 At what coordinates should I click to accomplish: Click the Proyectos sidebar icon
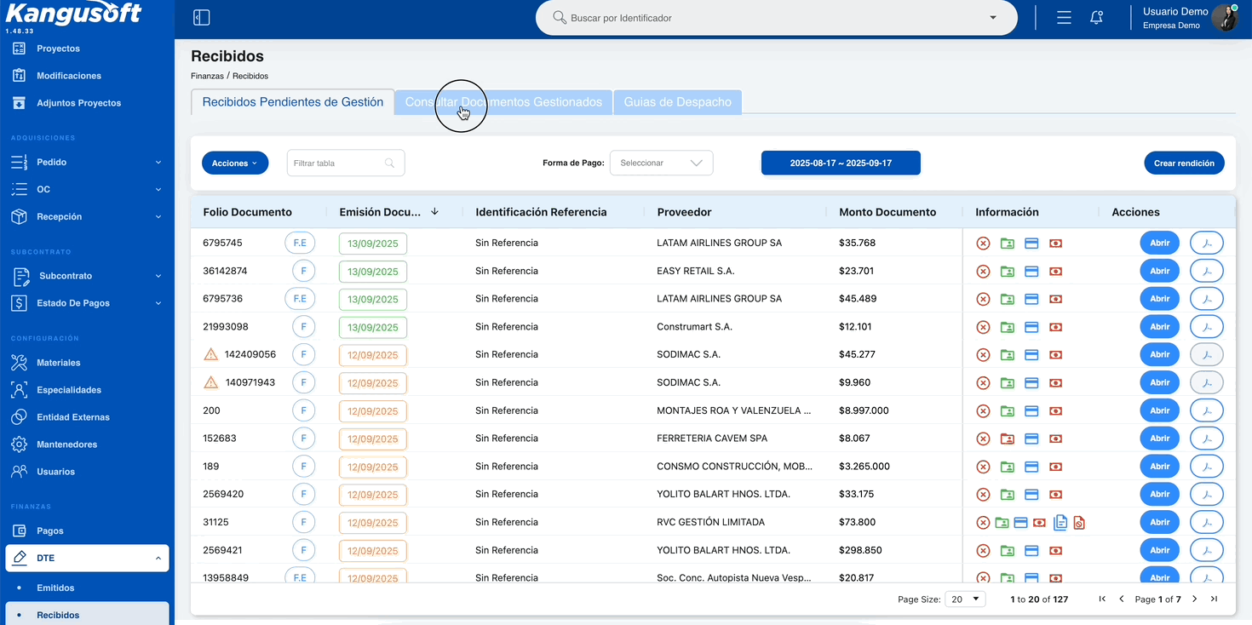click(x=19, y=49)
